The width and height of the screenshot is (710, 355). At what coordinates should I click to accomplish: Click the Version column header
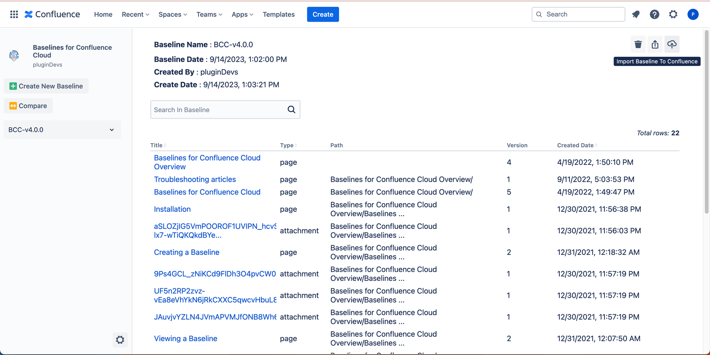[517, 145]
